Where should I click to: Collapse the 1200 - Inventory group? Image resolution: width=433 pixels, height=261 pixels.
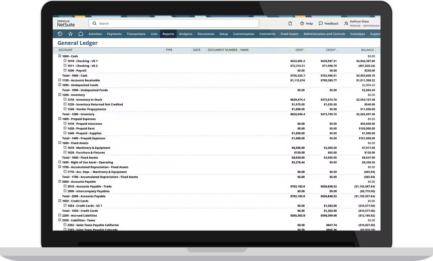click(x=60, y=94)
